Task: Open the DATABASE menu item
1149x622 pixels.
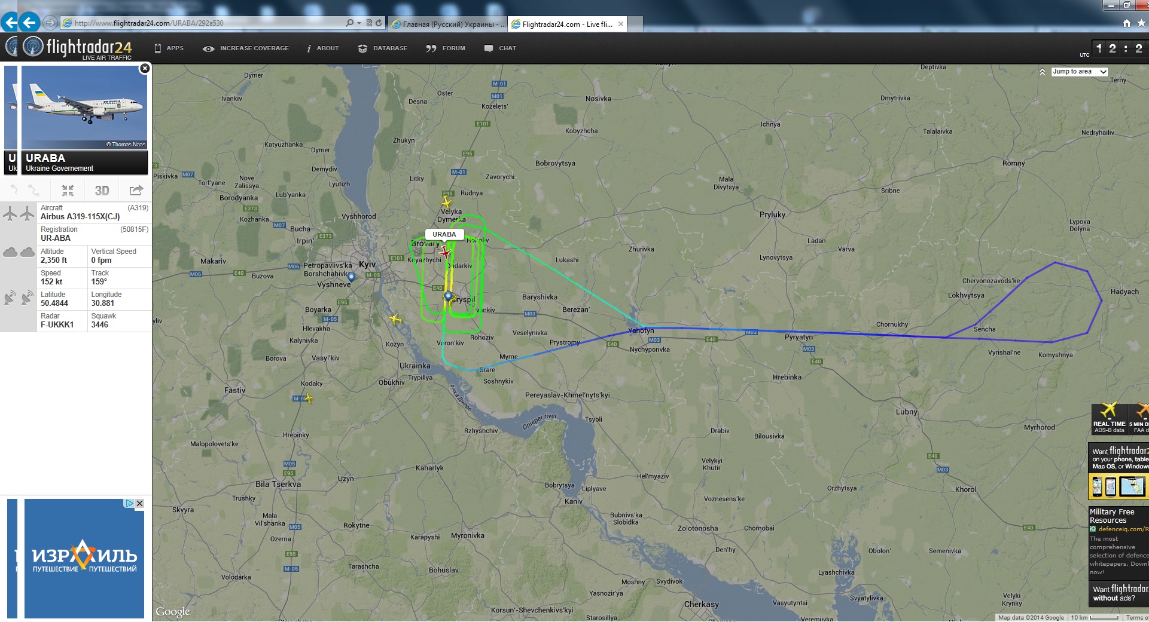Action: tap(383, 48)
